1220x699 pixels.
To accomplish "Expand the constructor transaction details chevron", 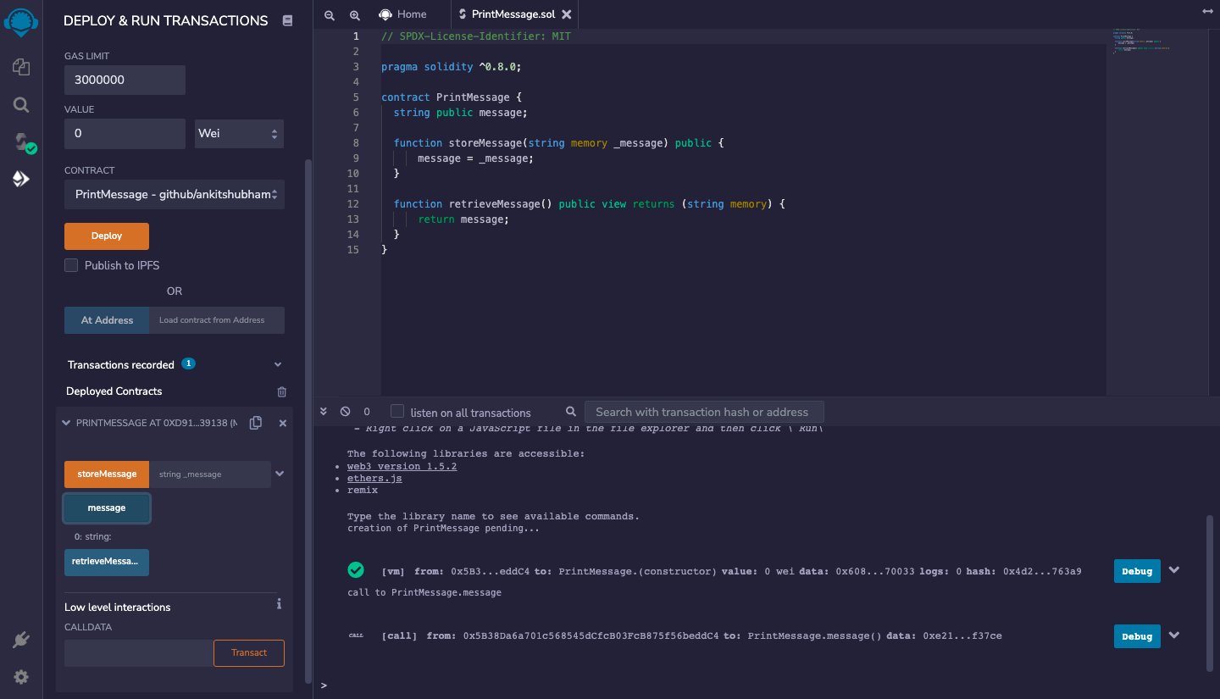I will click(1174, 570).
